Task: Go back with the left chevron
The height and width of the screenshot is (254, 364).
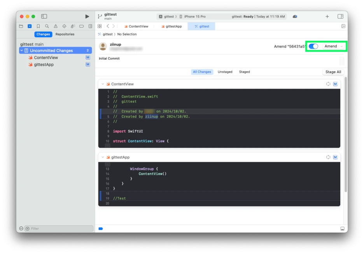Action: pyautogui.click(x=108, y=26)
